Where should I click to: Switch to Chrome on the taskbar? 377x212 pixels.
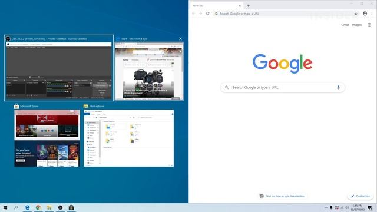[x=38, y=207]
